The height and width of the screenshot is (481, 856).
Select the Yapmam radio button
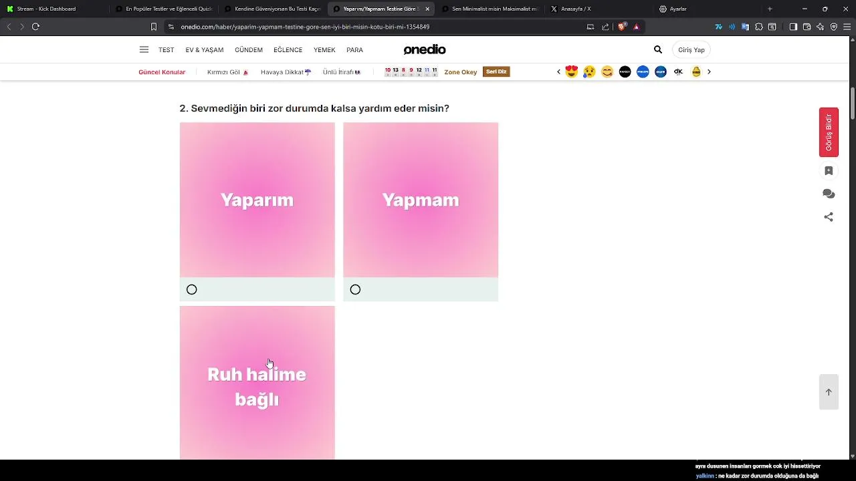click(355, 289)
